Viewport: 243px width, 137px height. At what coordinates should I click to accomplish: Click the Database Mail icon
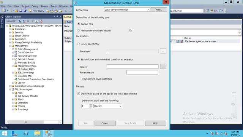[16, 76]
